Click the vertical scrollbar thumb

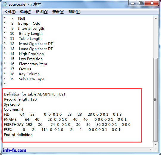click(x=156, y=100)
